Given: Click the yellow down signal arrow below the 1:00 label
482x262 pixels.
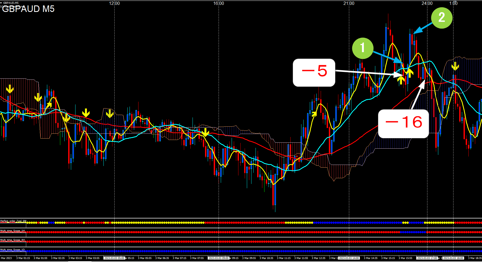Looking at the screenshot, I should 455,66.
